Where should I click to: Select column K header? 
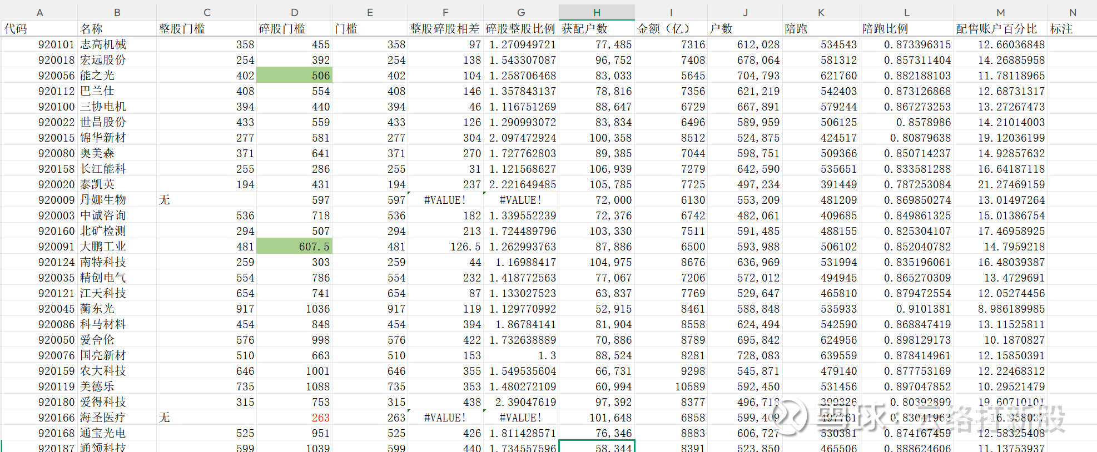coord(821,12)
